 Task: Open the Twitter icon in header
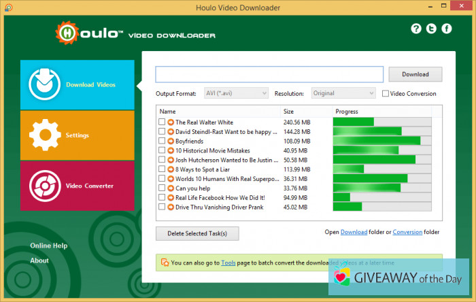tap(431, 29)
